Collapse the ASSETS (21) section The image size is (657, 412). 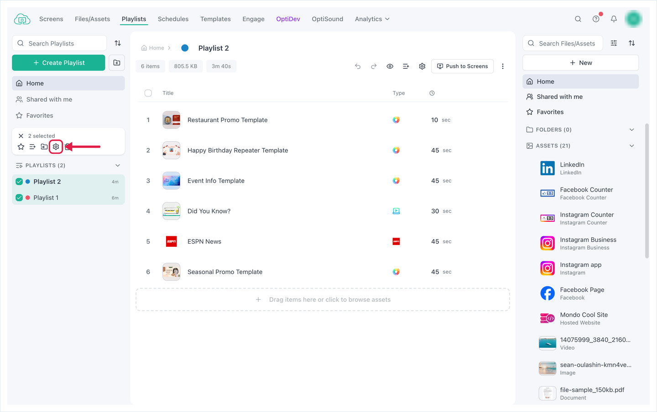pyautogui.click(x=632, y=146)
